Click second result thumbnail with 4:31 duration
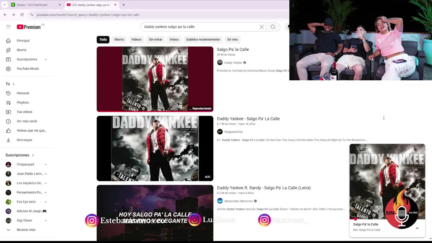432x243 pixels. tap(155, 148)
